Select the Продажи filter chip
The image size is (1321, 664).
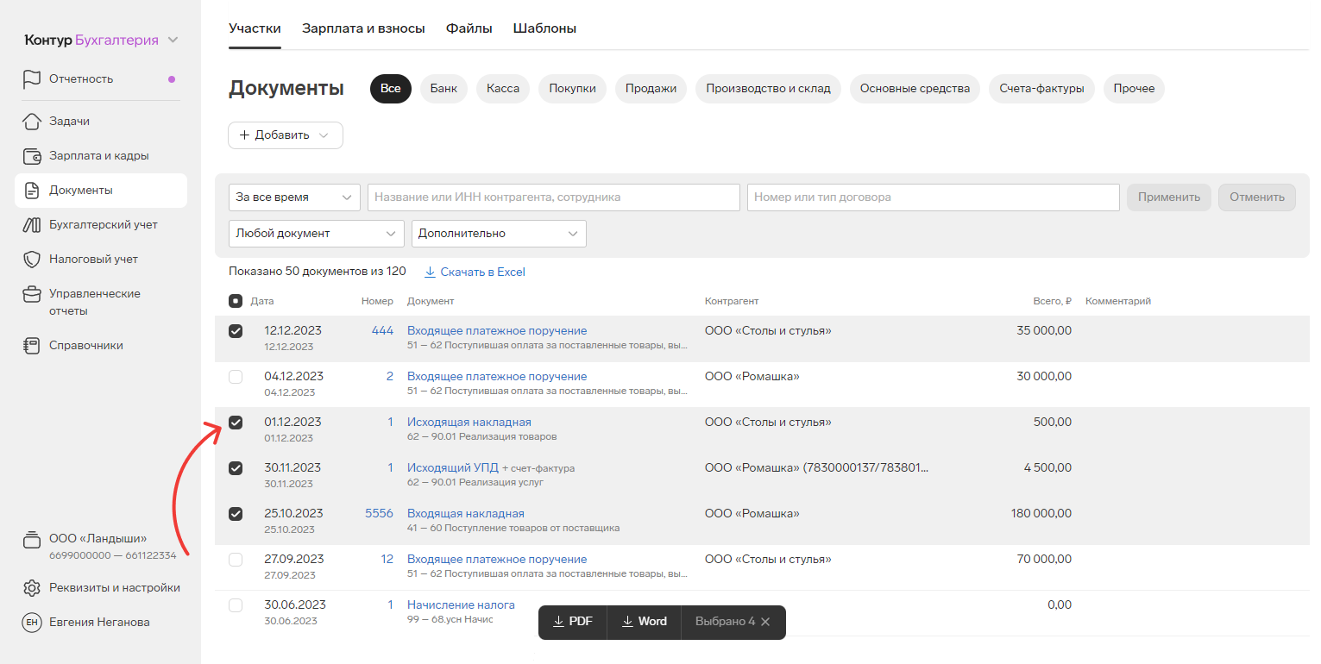click(x=651, y=89)
